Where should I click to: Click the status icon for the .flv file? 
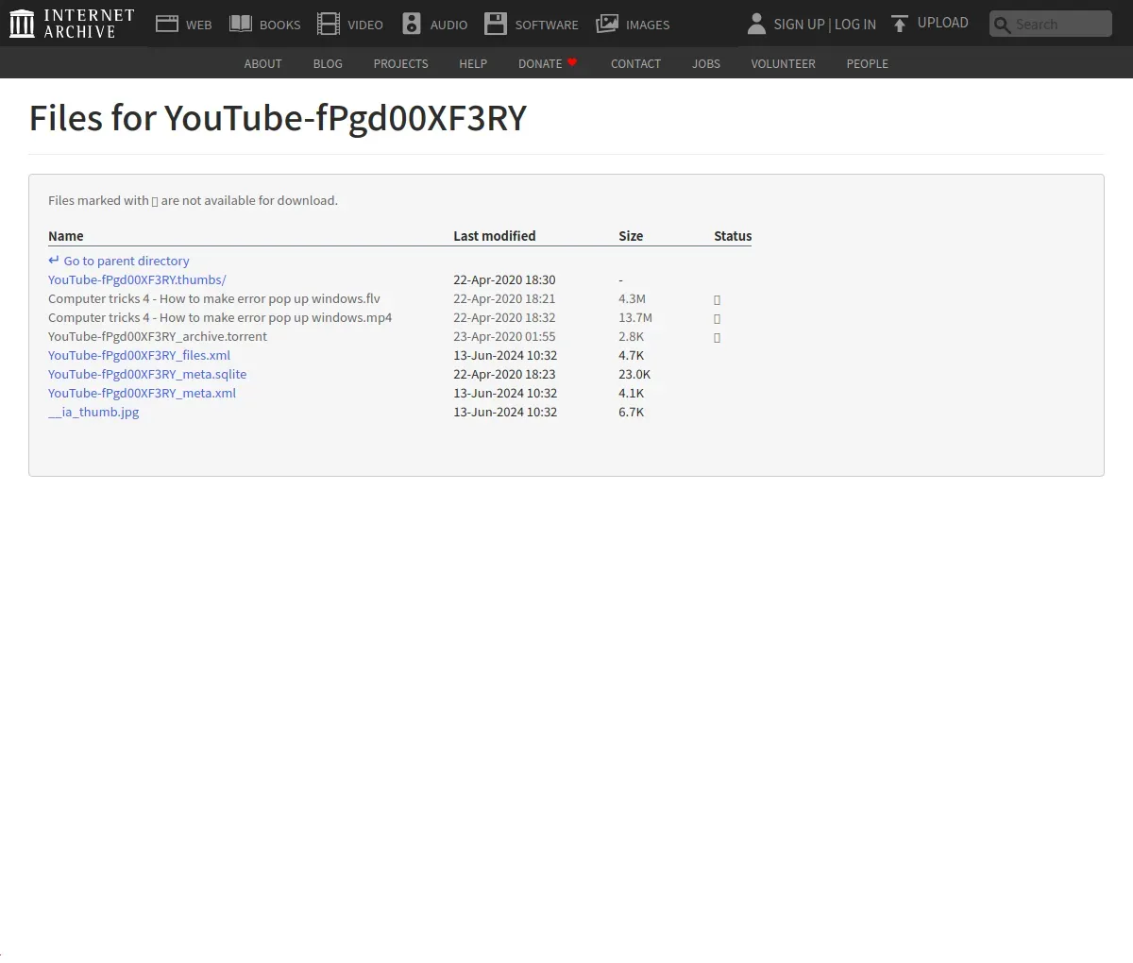click(x=718, y=299)
